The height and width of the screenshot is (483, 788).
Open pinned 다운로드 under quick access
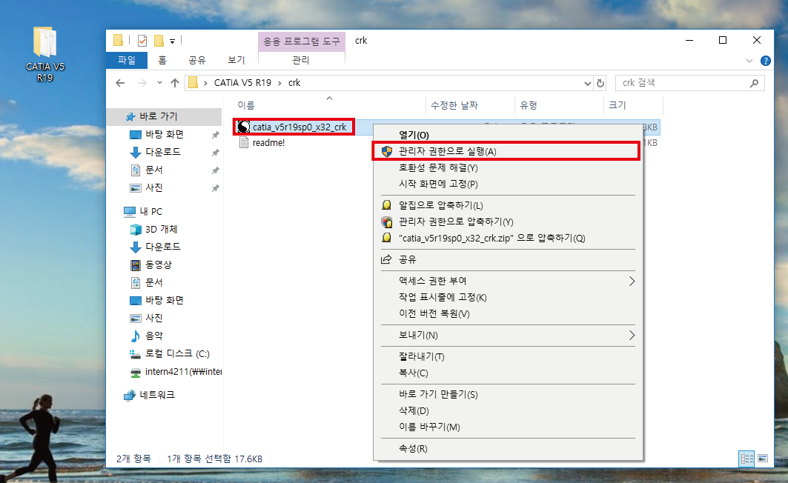162,152
